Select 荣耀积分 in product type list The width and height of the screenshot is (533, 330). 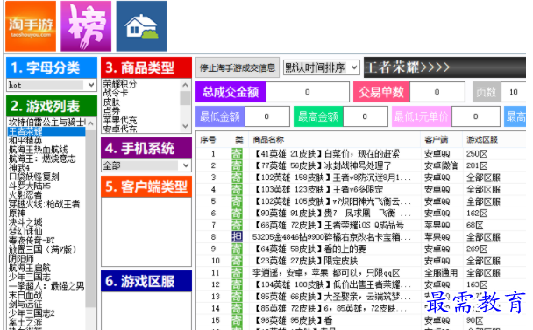(x=120, y=83)
